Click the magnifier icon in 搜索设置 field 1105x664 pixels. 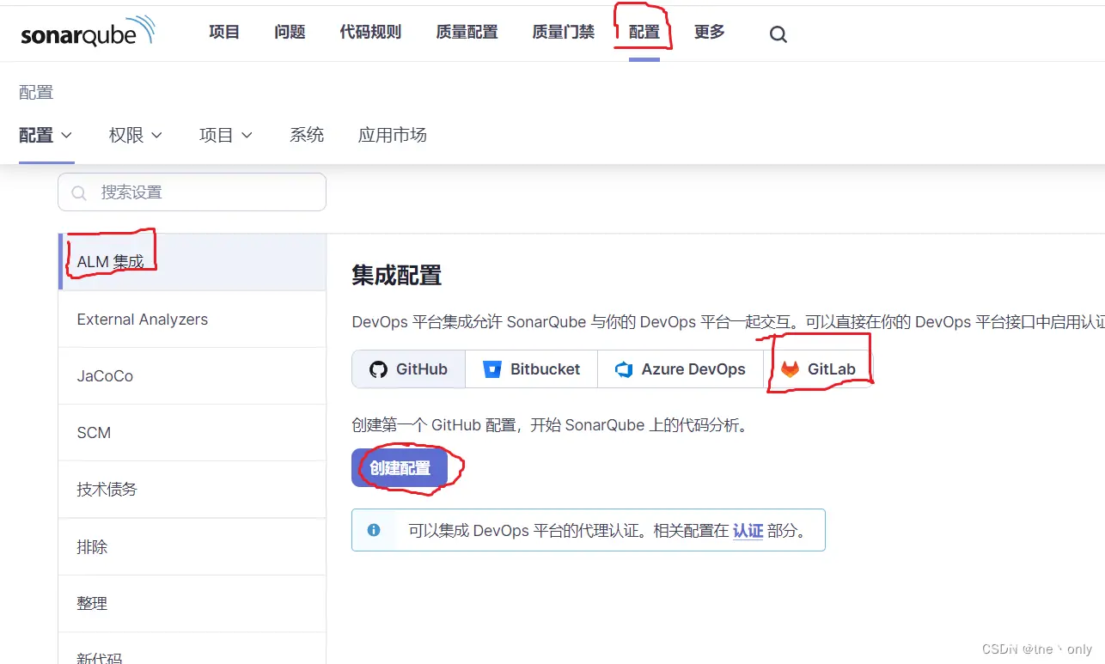pyautogui.click(x=79, y=192)
